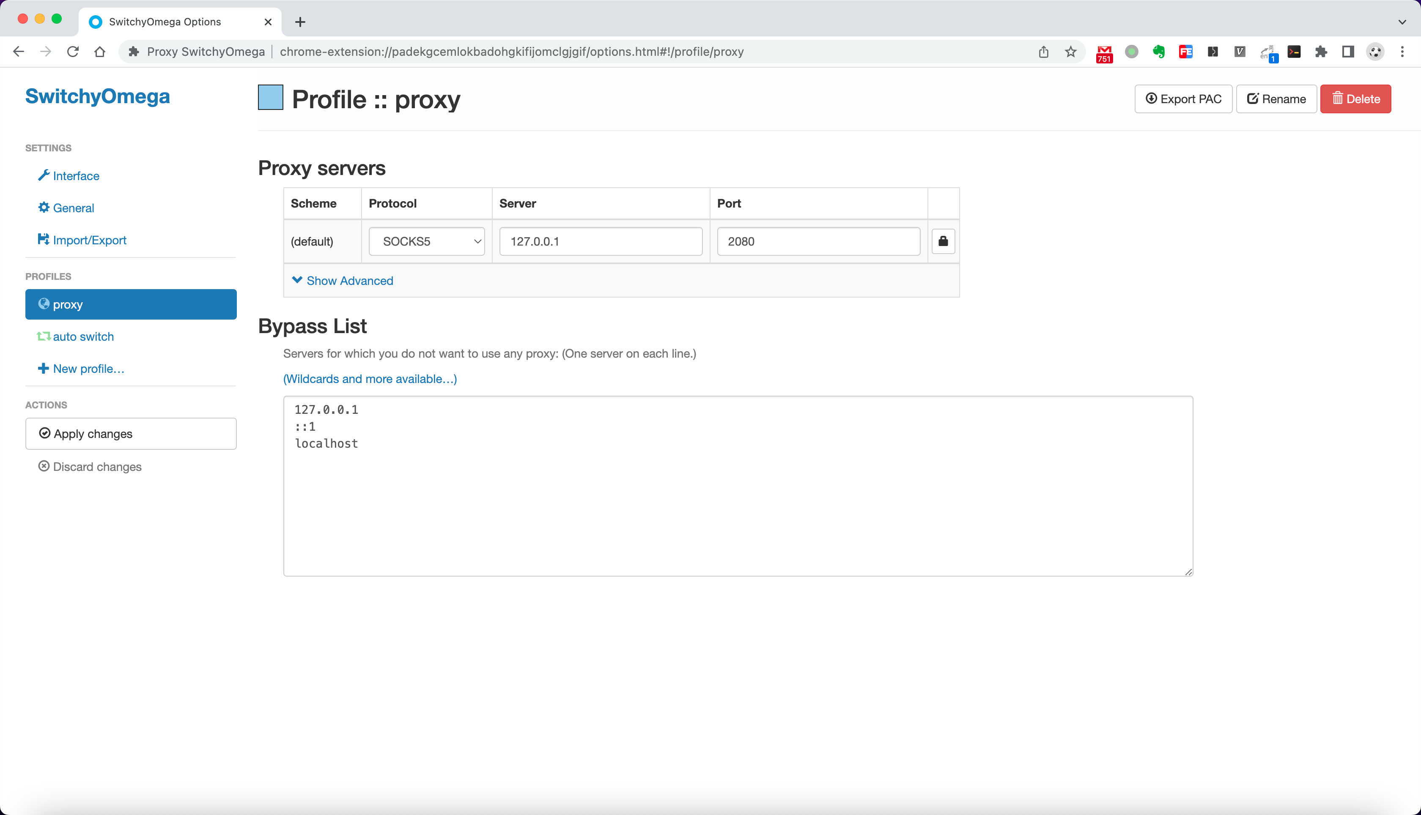Click the bookmark star icon in address bar
The image size is (1421, 815).
pyautogui.click(x=1070, y=52)
